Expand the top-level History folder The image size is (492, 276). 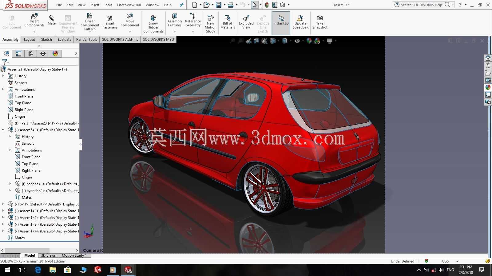click(x=3, y=76)
